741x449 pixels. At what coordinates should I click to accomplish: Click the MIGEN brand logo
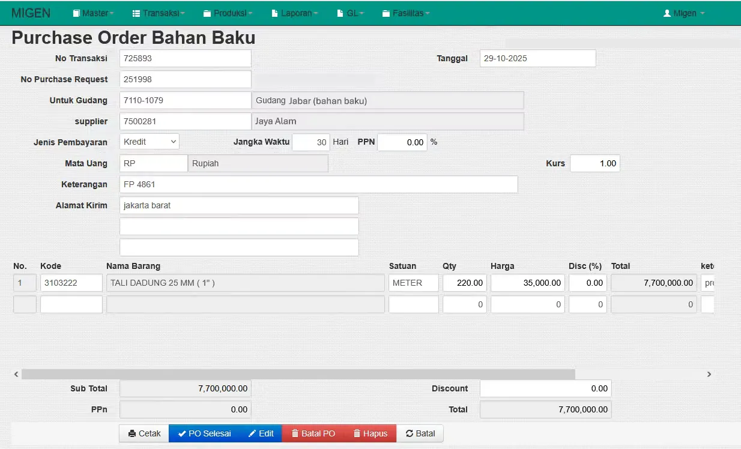(x=31, y=13)
